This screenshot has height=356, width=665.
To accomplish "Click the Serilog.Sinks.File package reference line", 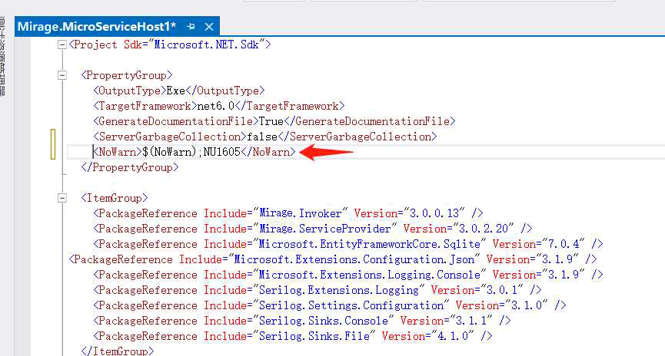I will click(293, 336).
